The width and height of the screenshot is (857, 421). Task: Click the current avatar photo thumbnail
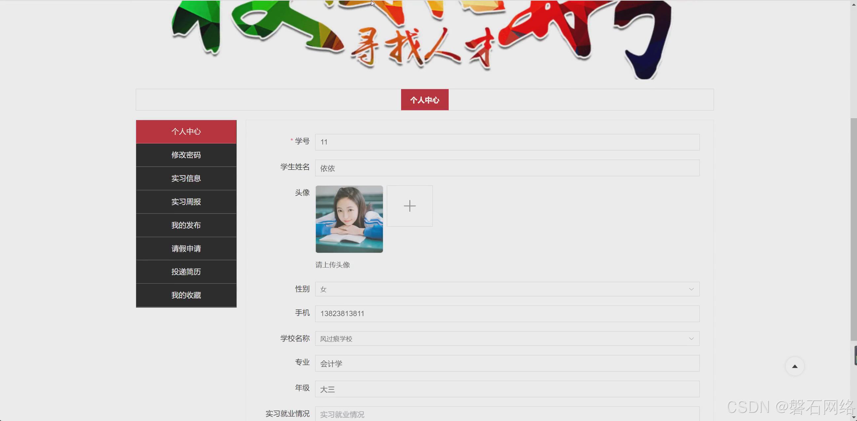click(349, 219)
